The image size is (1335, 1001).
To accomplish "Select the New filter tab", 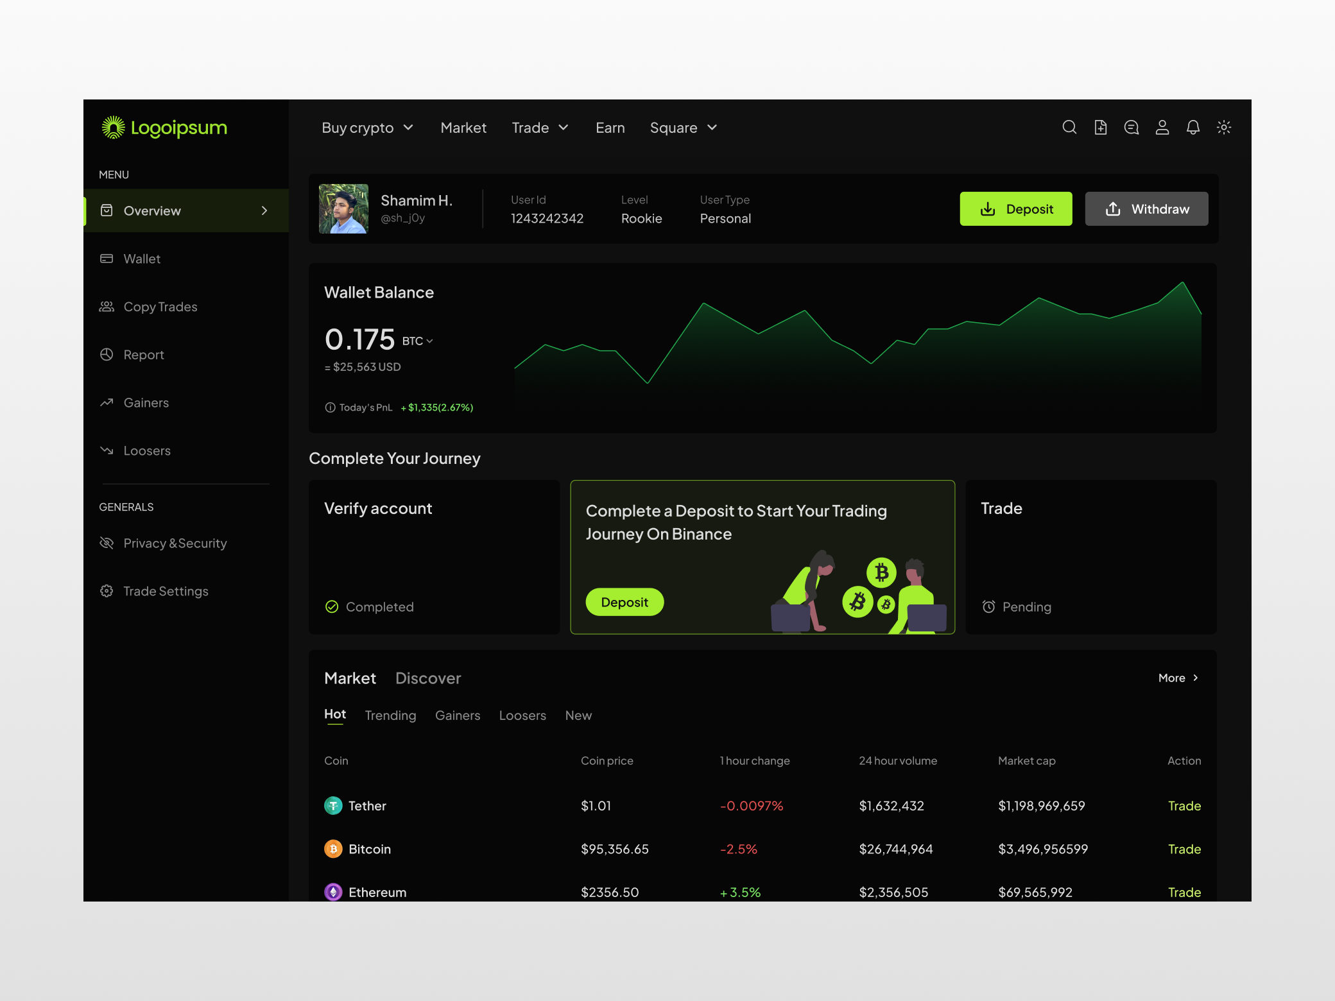I will click(578, 715).
